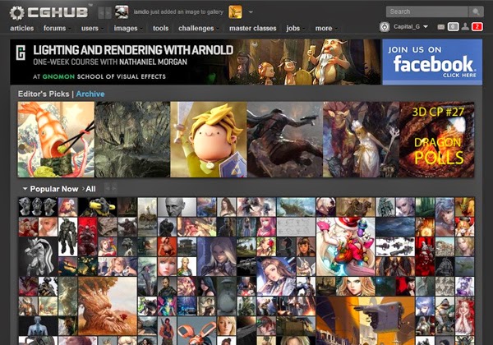The width and height of the screenshot is (493, 345).
Task: Click the Popular Now label
Action: coord(54,189)
